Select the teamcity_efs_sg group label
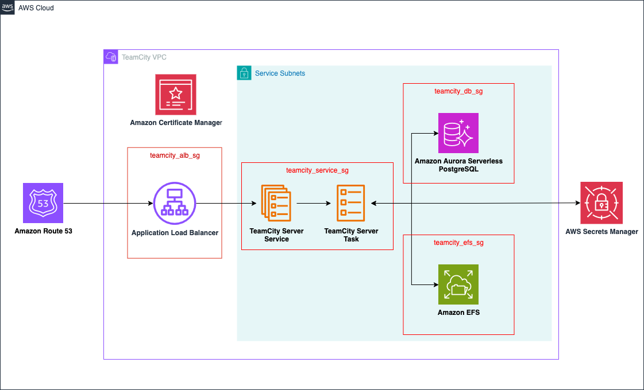 click(458, 243)
